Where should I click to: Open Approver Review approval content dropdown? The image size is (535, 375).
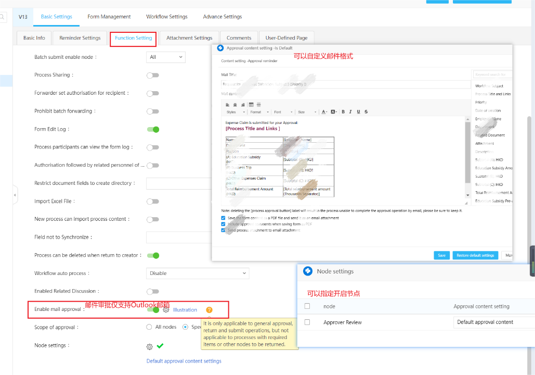tap(494, 322)
